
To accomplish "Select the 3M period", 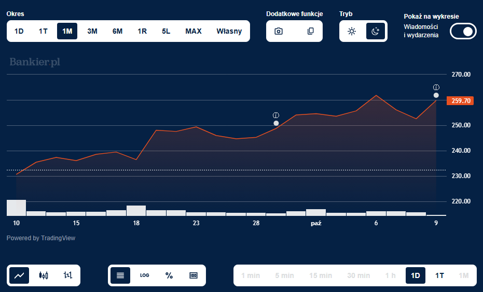I will pyautogui.click(x=92, y=31).
